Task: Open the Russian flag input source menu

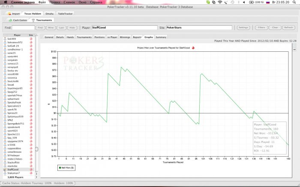Action: coord(268,2)
